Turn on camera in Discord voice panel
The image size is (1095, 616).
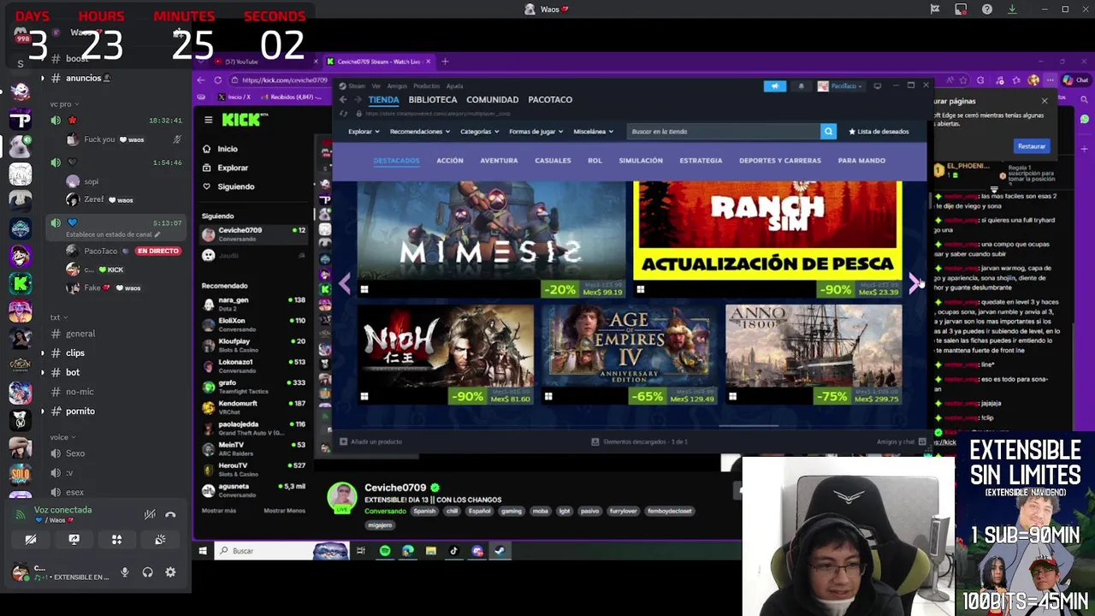tap(31, 540)
